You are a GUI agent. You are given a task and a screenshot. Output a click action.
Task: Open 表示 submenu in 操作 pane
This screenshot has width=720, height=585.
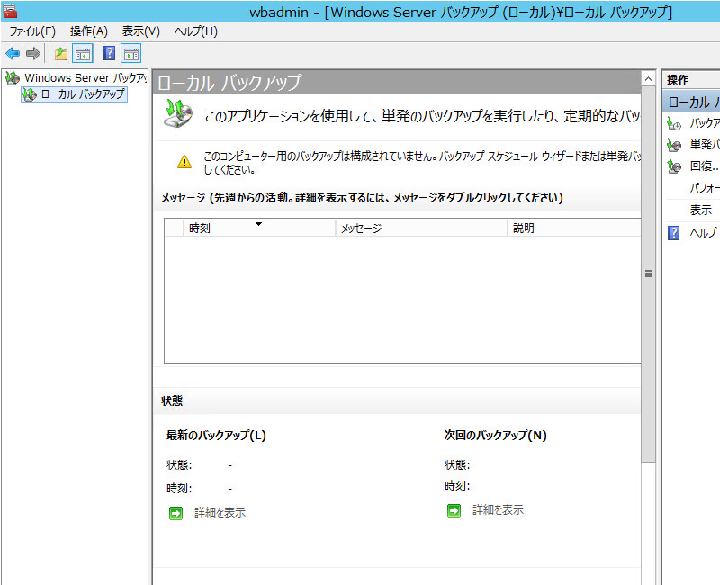point(701,211)
